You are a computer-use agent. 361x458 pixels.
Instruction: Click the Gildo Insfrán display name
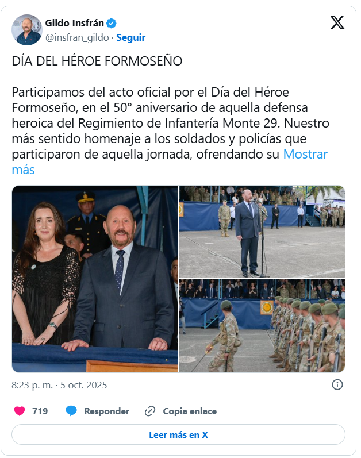click(75, 23)
